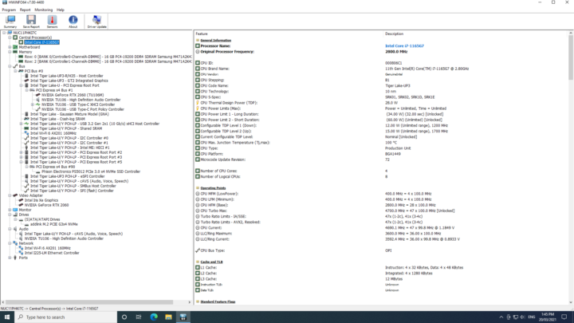This screenshot has width=574, height=323.
Task: Click the Audio speaker icon
Action: (x=15, y=229)
